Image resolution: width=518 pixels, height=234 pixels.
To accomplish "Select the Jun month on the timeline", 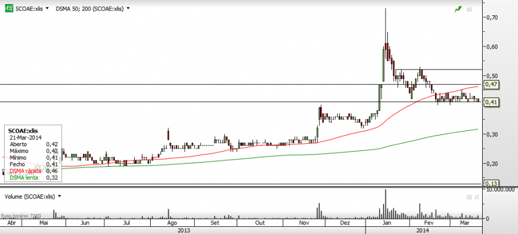I will pos(85,223).
